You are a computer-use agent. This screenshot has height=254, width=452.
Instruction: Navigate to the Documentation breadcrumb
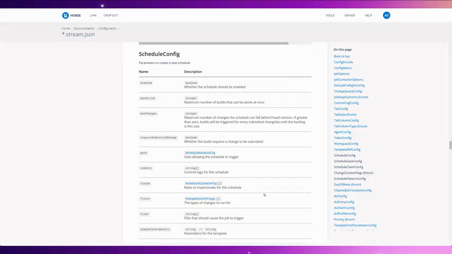(84, 28)
